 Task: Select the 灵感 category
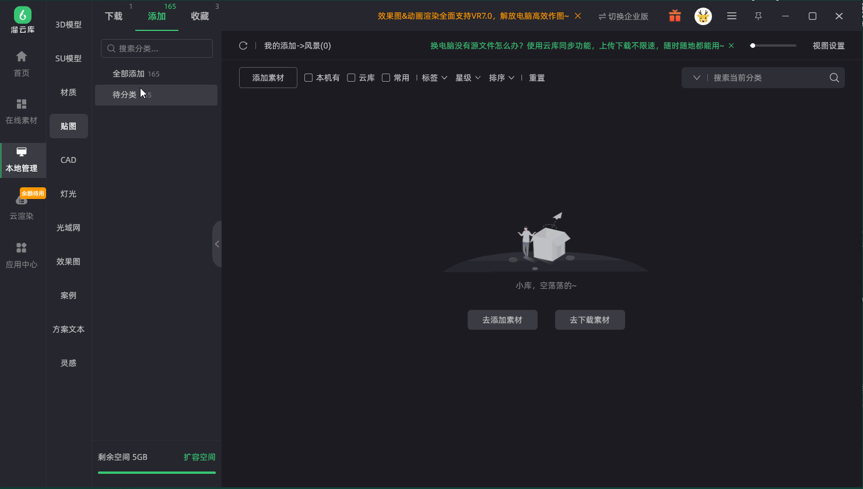(x=69, y=363)
